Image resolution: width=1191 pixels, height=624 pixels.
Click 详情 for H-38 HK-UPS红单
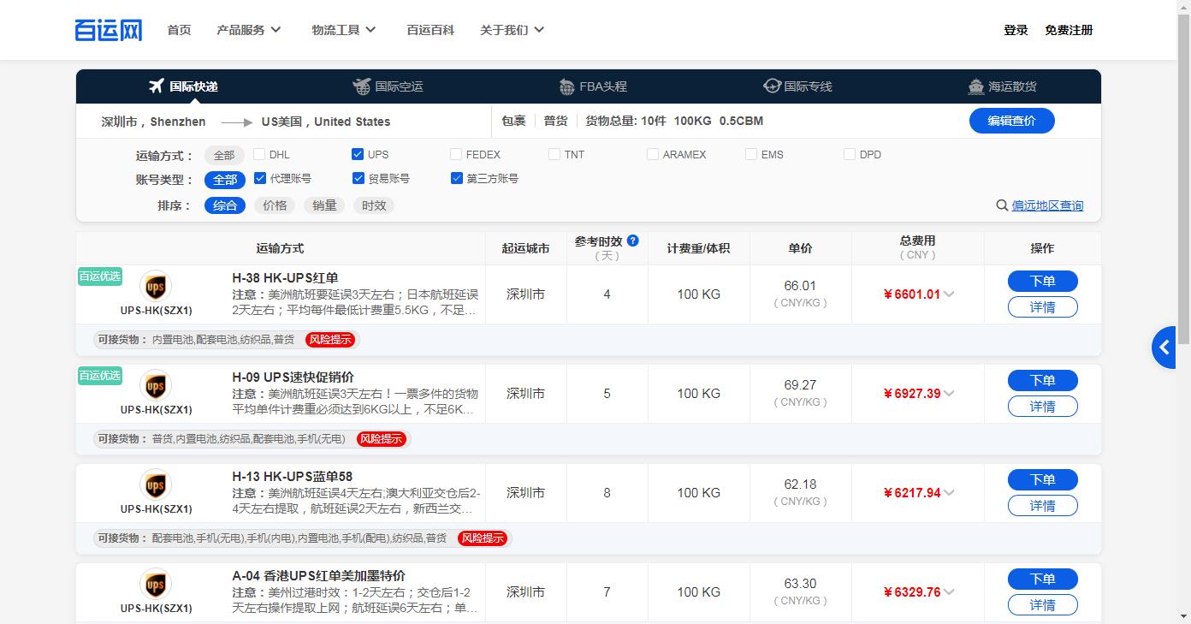(x=1042, y=307)
